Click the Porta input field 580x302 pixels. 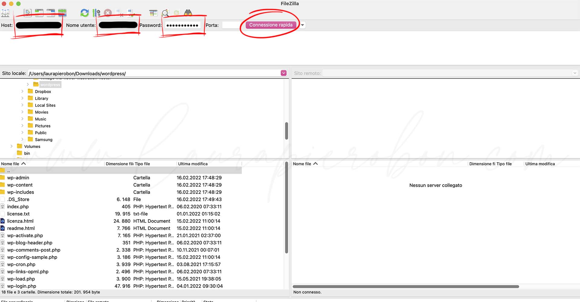pyautogui.click(x=231, y=25)
